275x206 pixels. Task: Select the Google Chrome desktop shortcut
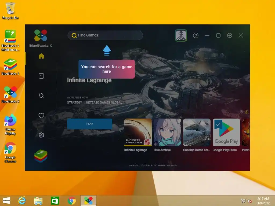(10, 152)
